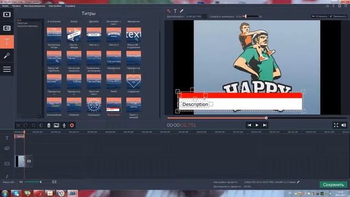Edit project settings with pencil icon
350x197 pixels.
298,182
